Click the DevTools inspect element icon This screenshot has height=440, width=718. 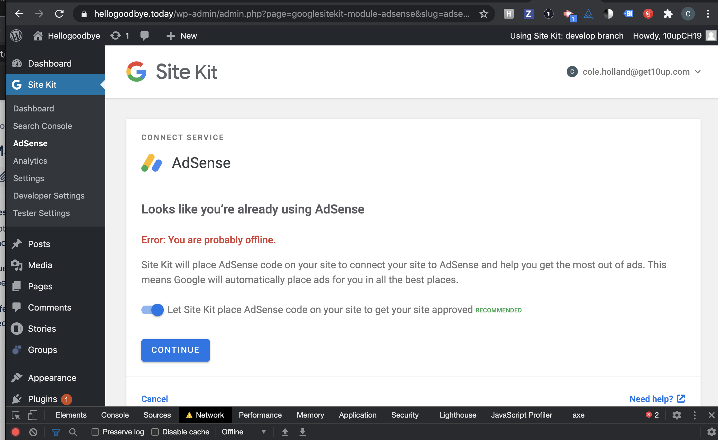click(x=16, y=415)
